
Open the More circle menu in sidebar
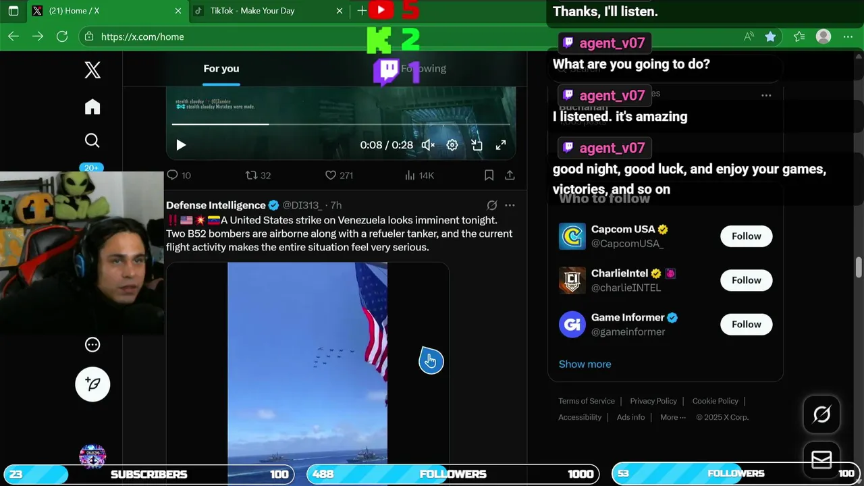coord(92,345)
